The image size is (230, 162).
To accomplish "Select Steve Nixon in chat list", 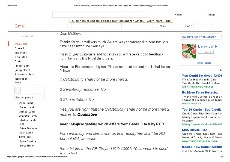I will point(27,146).
